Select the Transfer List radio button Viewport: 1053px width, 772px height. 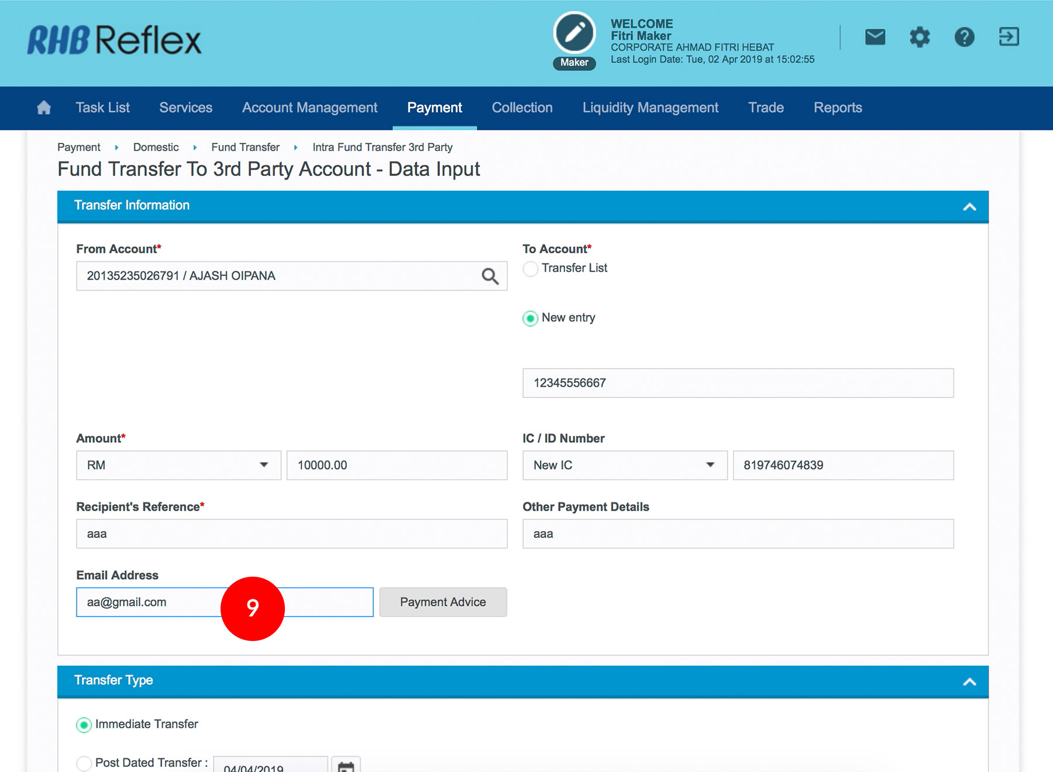click(530, 268)
